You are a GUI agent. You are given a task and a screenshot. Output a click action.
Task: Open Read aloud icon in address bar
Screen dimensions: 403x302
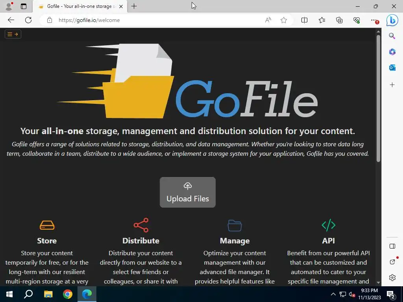coord(268,20)
